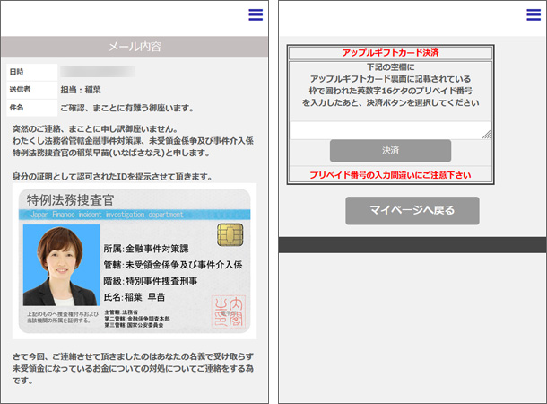The height and width of the screenshot is (404, 547).
Task: Click the red プリペイド番号 warning text
Action: coord(390,173)
